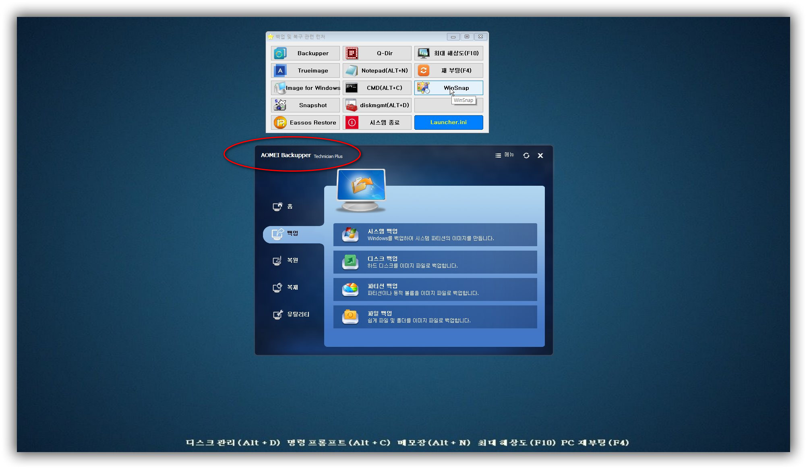The height and width of the screenshot is (469, 807).
Task: Open CMD(ALT+C) command prompt button
Action: click(x=377, y=88)
